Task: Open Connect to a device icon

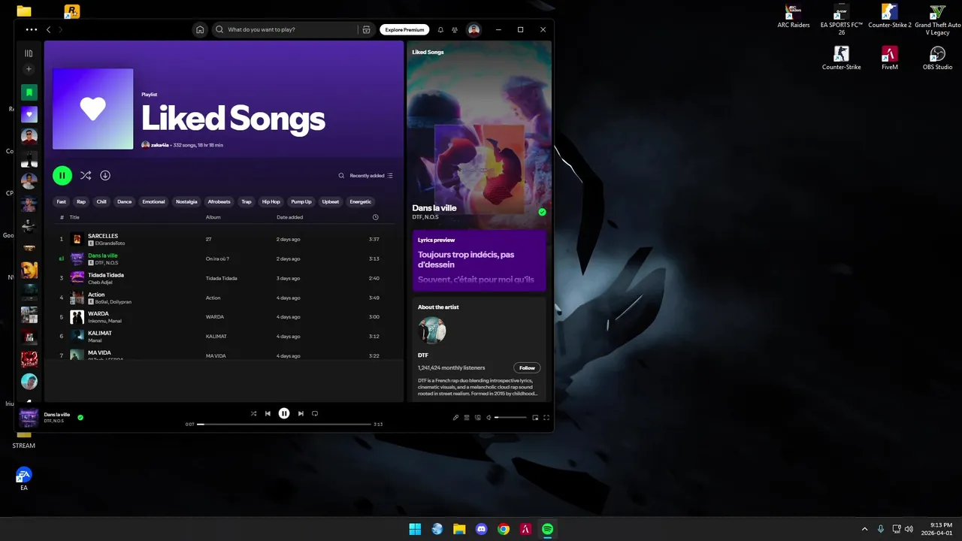Action: [478, 417]
